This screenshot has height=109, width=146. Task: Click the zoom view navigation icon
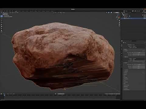[x=119, y=21]
